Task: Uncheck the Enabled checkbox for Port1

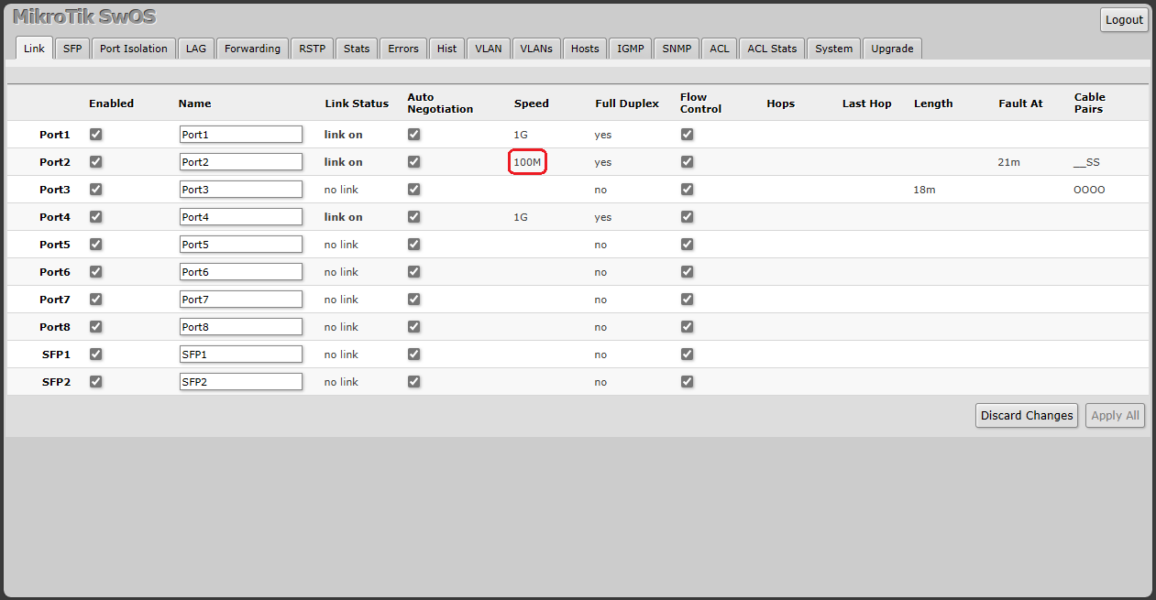Action: [x=96, y=135]
